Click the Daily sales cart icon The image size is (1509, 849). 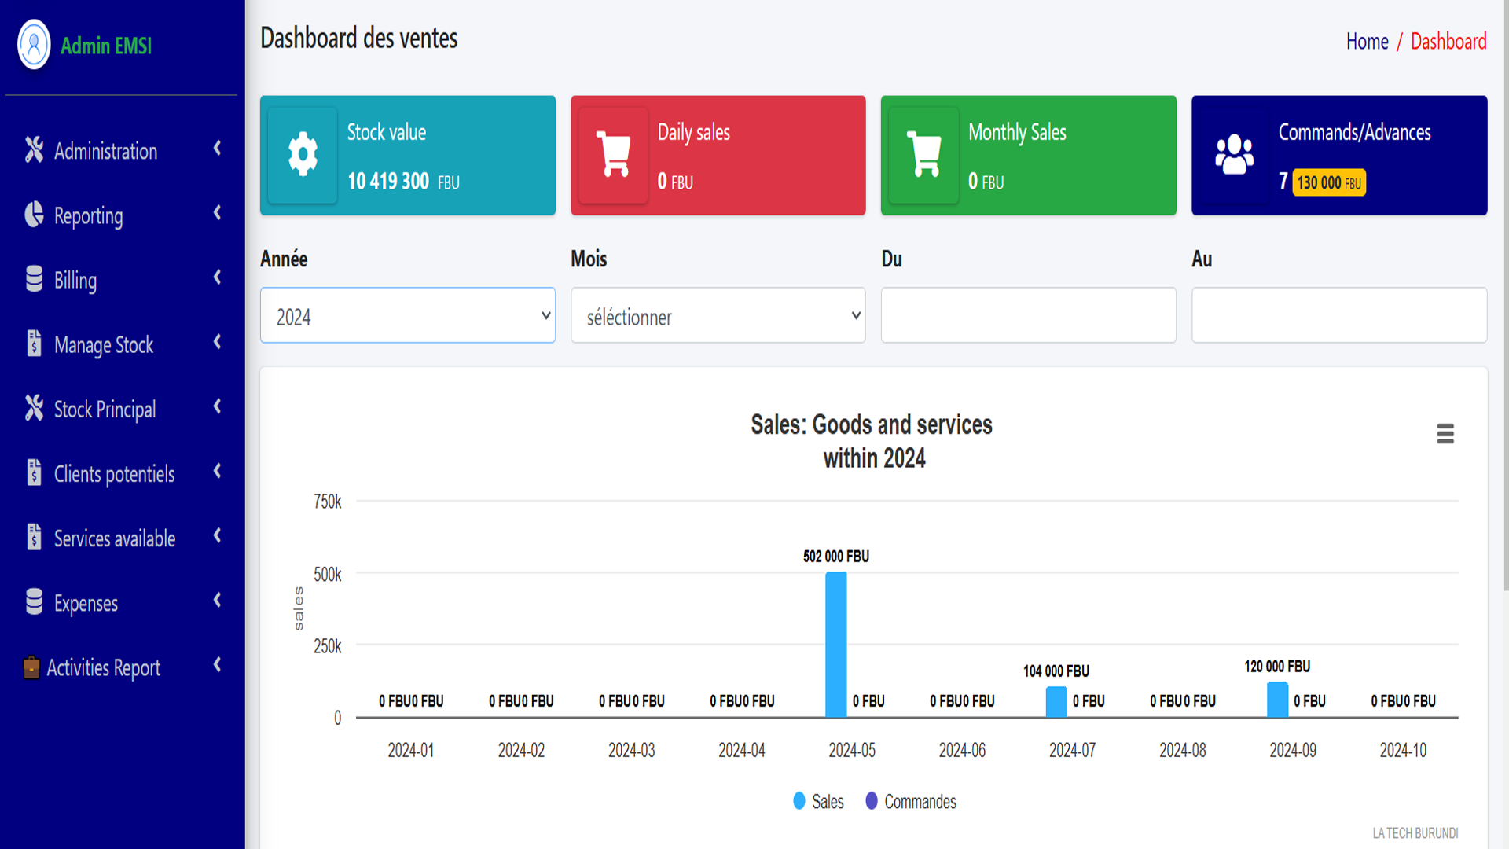click(x=613, y=154)
